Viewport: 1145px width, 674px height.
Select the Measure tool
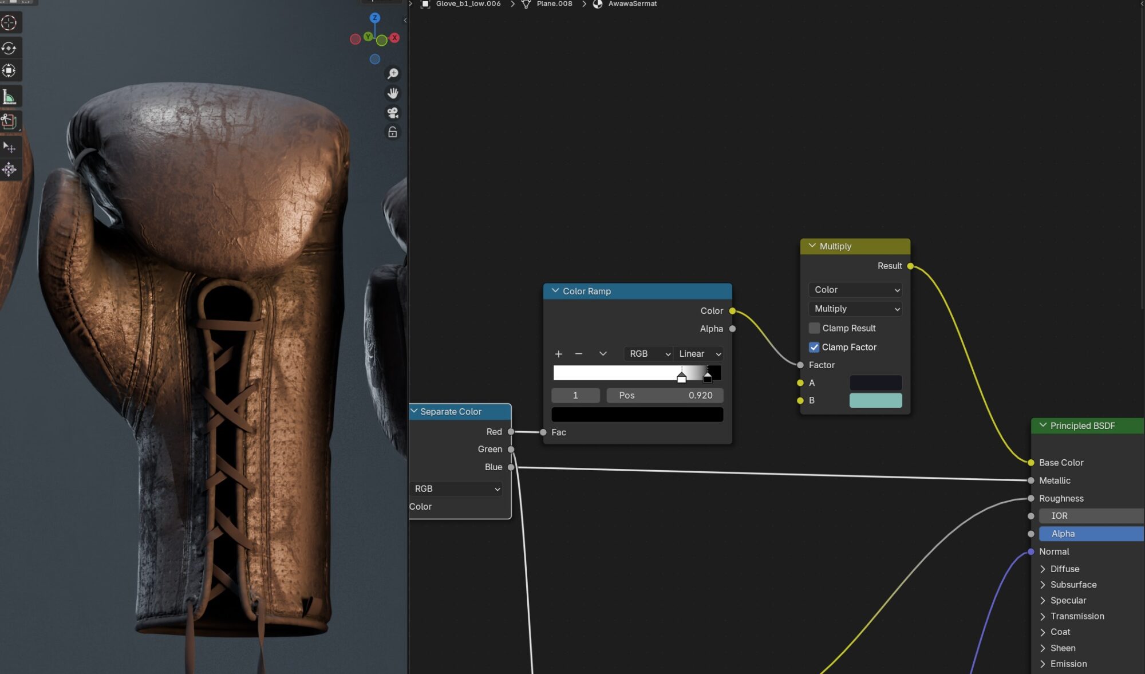(9, 97)
